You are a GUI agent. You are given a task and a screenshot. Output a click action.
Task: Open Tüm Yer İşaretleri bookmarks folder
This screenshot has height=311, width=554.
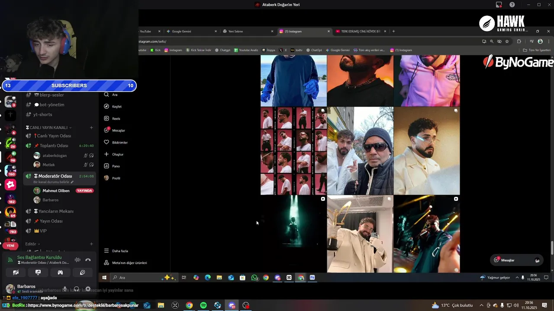[x=537, y=50]
